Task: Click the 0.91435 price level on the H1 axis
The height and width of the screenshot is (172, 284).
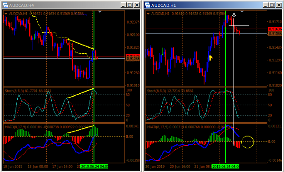Action: tap(275, 47)
